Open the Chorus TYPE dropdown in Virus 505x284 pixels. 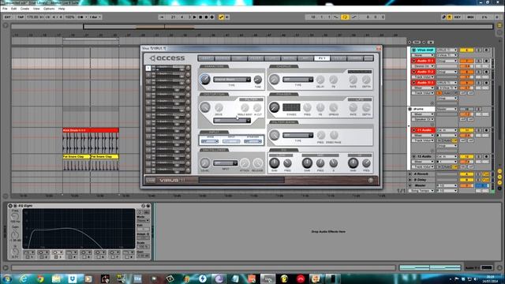298,80
